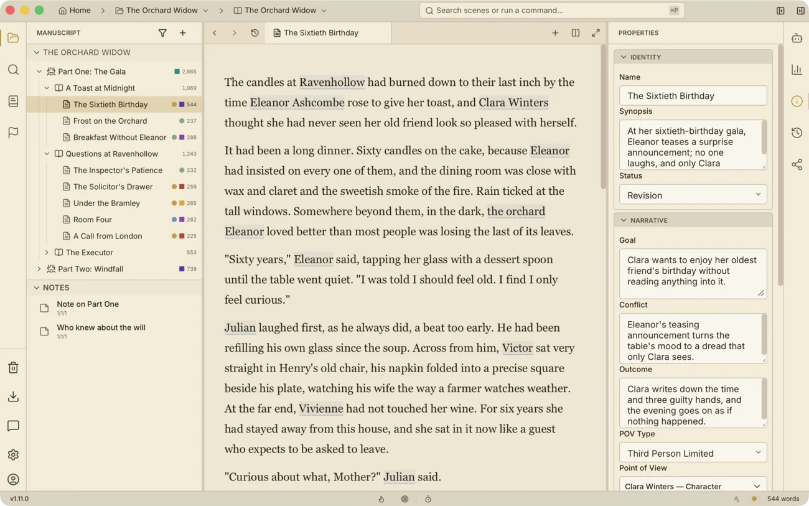Click the user account icon

tap(13, 480)
